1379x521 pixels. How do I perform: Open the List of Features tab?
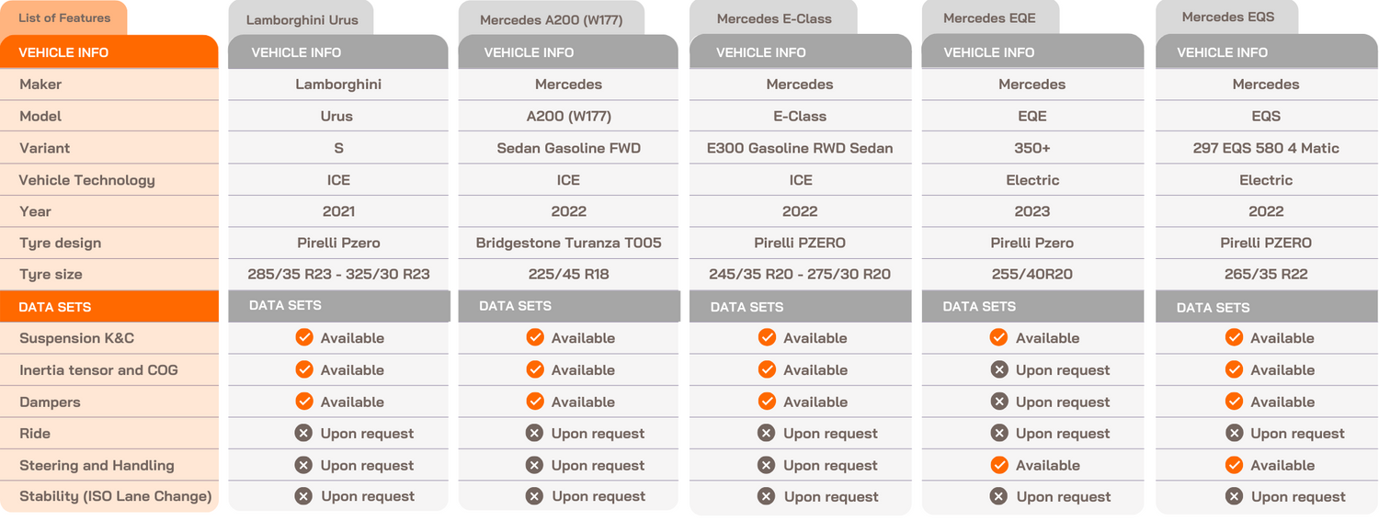[x=64, y=18]
